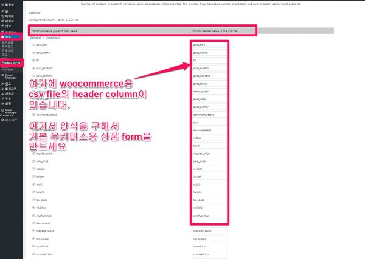Viewport: 365px width, 259px height.
Task: Edit the post_author column header field
Action: (210, 107)
